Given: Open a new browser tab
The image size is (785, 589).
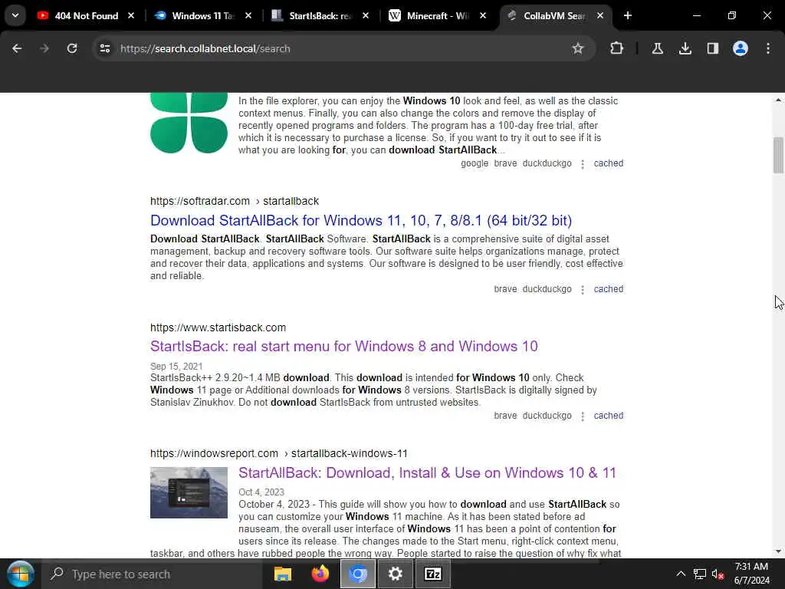Looking at the screenshot, I should pyautogui.click(x=628, y=15).
